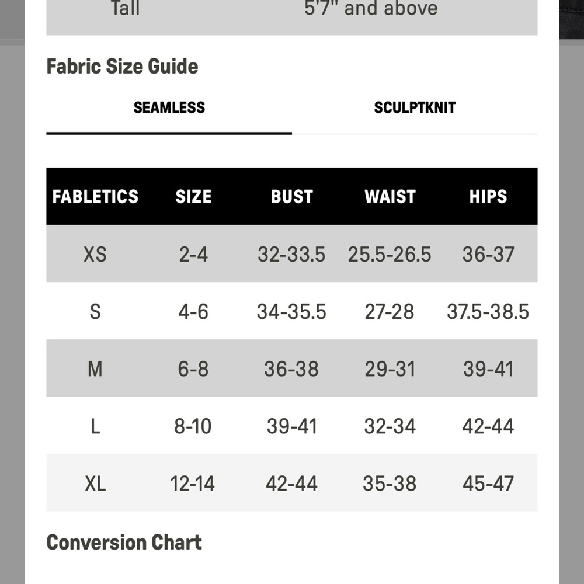
Task: Click the 32-33.5 bust measurement
Action: [291, 255]
